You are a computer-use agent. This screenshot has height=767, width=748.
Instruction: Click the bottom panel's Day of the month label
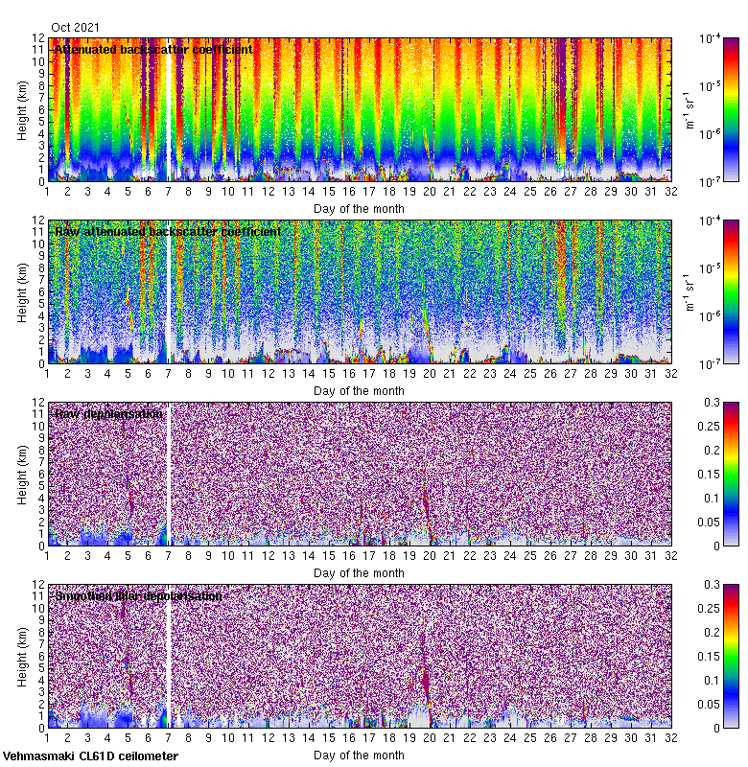(360, 755)
